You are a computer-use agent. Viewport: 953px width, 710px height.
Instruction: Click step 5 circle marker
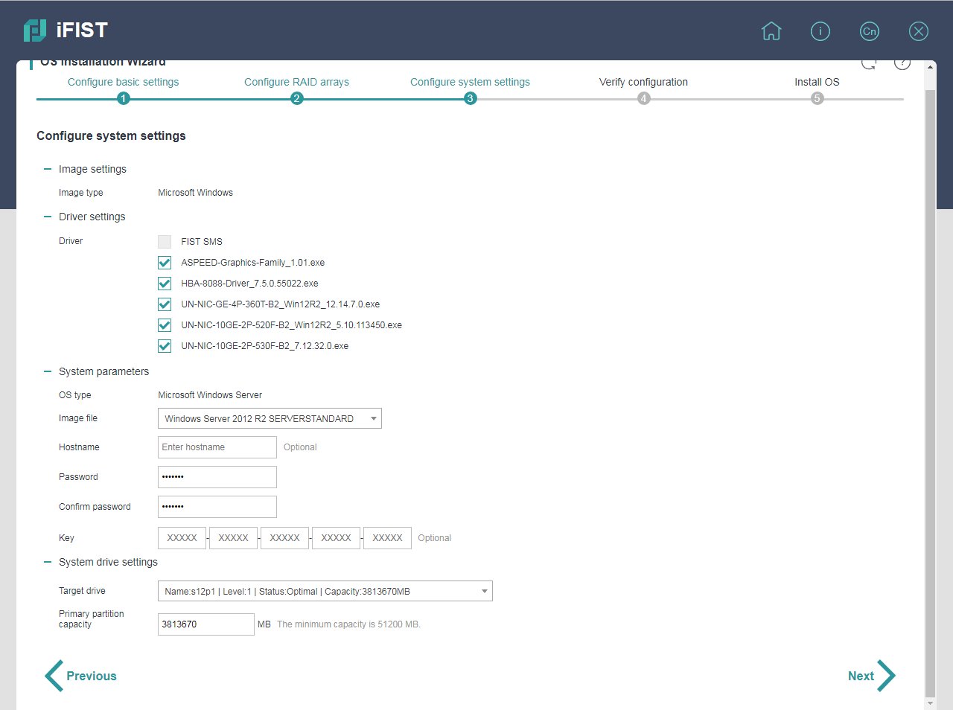pyautogui.click(x=817, y=98)
